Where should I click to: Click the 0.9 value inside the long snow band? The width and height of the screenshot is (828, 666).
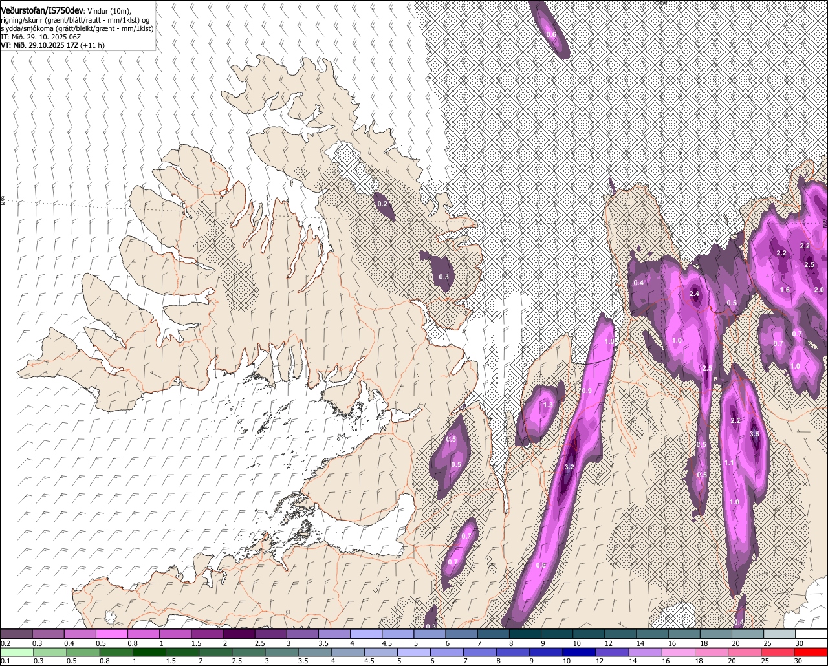pos(587,391)
